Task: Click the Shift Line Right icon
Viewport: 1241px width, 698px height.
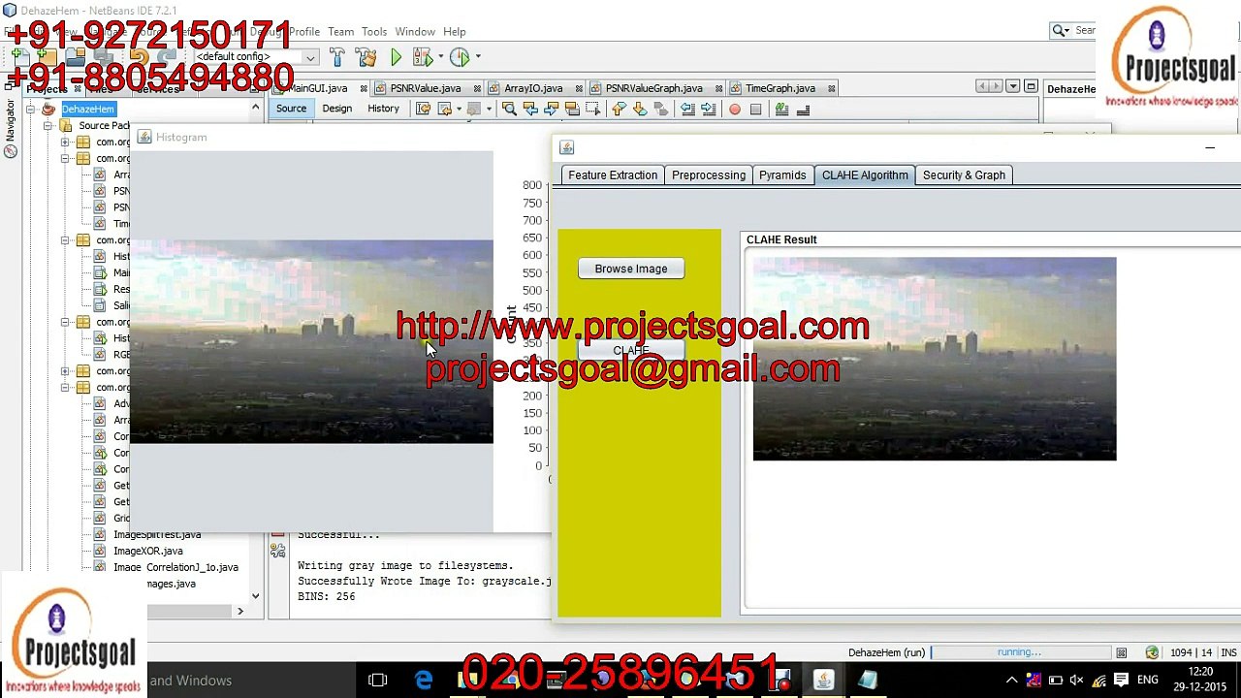Action: [709, 110]
